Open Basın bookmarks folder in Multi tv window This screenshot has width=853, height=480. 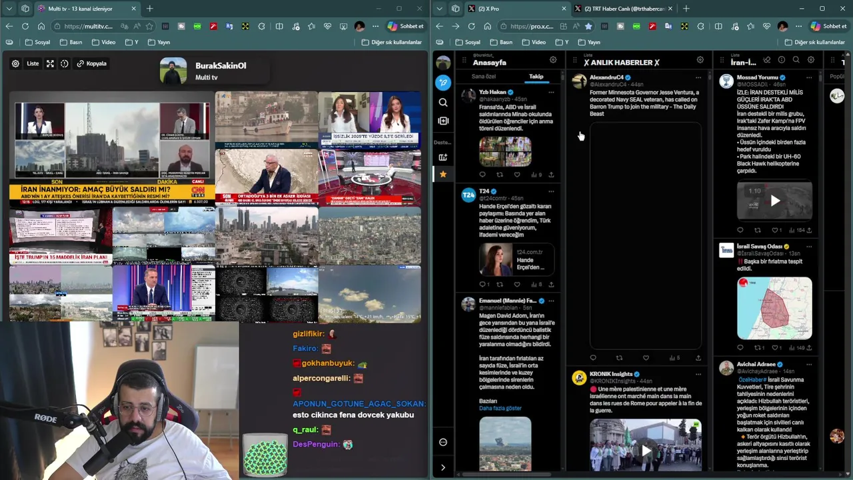[x=71, y=42]
